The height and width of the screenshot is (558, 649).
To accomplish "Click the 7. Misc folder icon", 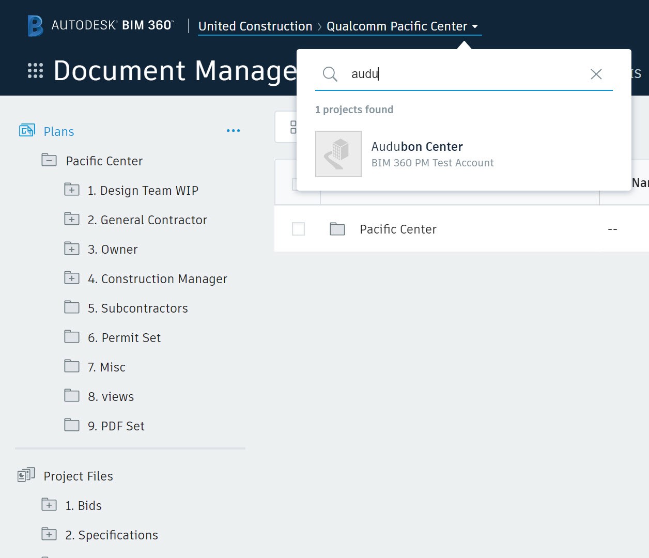I will tap(72, 366).
